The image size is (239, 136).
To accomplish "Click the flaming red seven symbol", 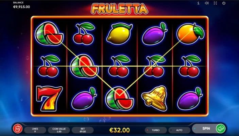I will pyautogui.click(x=49, y=98).
